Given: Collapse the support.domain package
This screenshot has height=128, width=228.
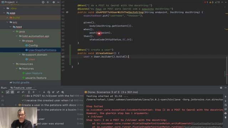Looking at the screenshot, I should tap(20, 55).
